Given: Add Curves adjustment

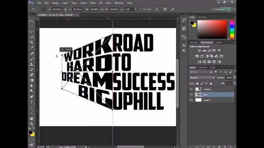Looking at the screenshot, I should 209,51.
